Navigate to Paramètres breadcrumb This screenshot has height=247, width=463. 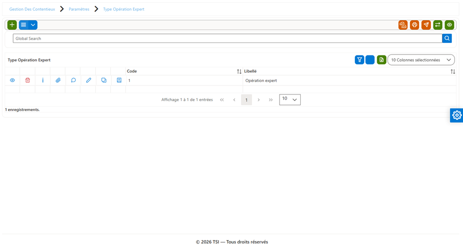(79, 9)
